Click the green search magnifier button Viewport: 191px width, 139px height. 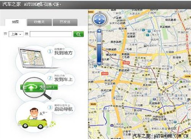tap(78, 34)
